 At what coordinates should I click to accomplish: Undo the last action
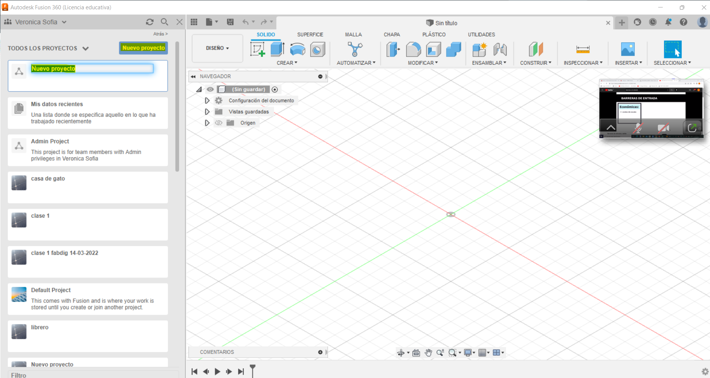[x=245, y=22]
